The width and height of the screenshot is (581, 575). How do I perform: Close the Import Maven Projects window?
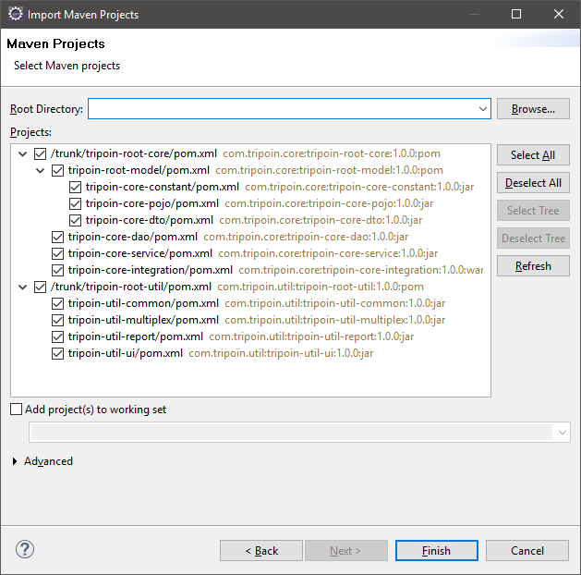pyautogui.click(x=559, y=14)
